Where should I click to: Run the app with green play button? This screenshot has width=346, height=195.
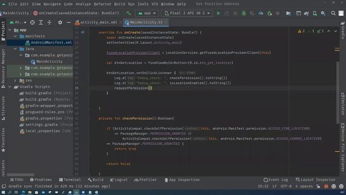point(218,13)
